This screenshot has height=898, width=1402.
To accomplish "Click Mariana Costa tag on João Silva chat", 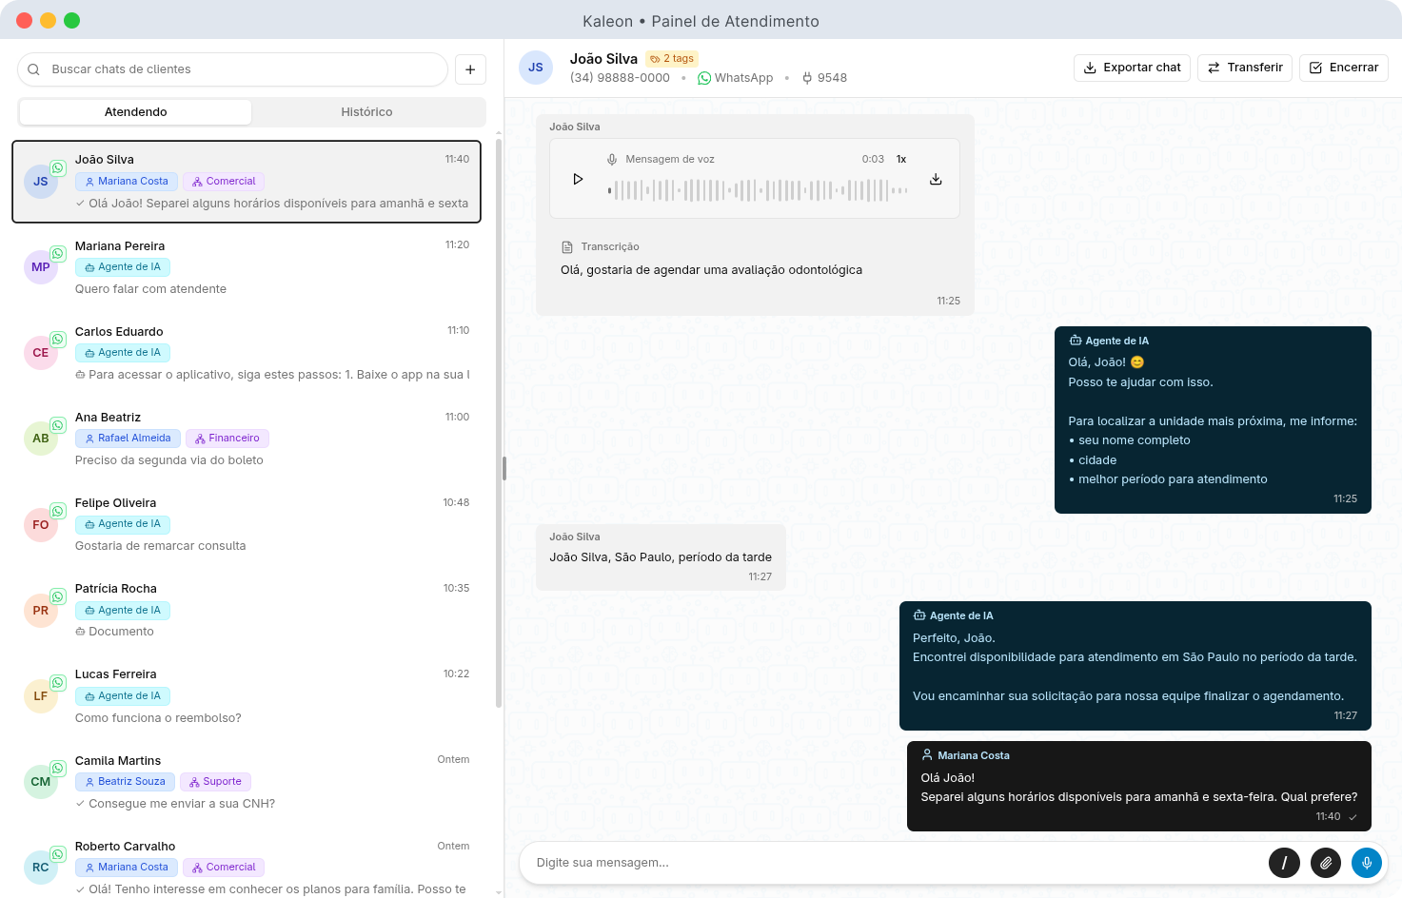I will (x=127, y=181).
